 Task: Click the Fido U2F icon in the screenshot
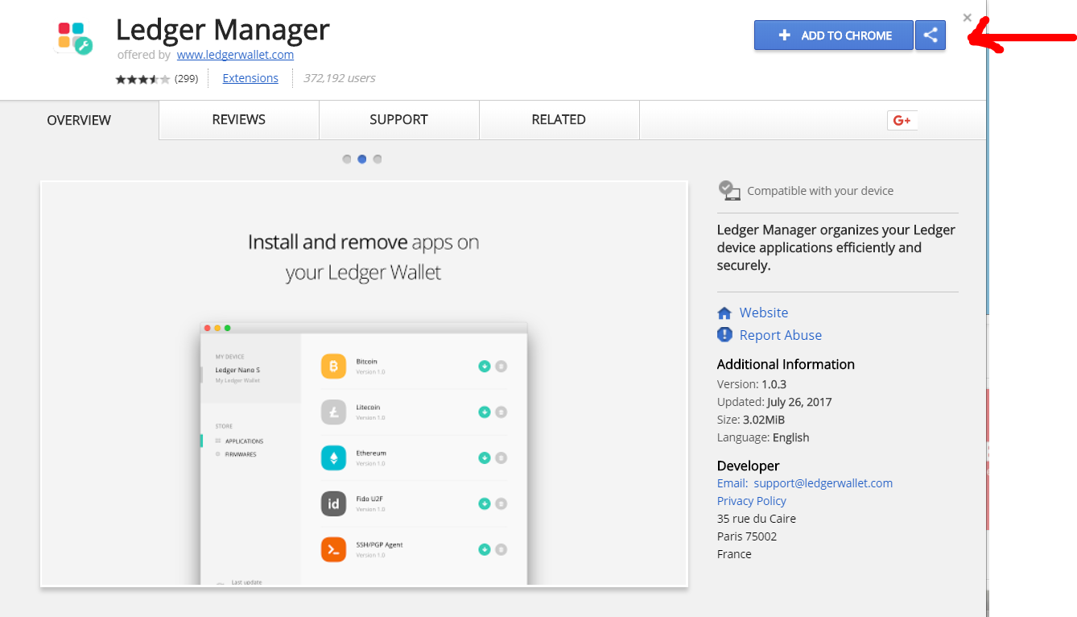point(333,503)
